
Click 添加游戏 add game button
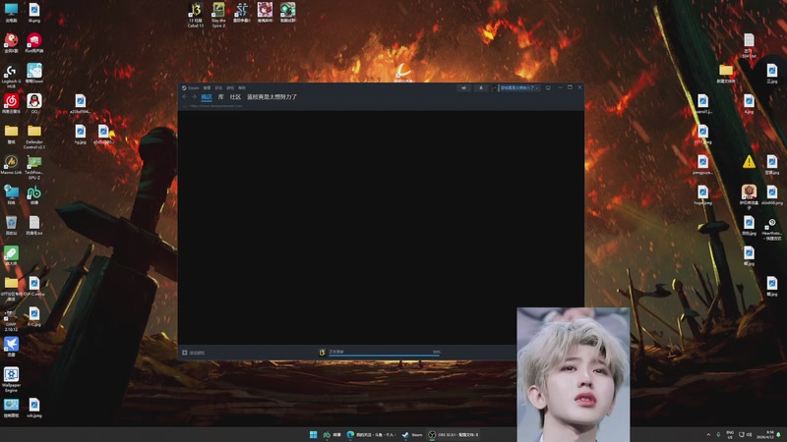click(193, 353)
